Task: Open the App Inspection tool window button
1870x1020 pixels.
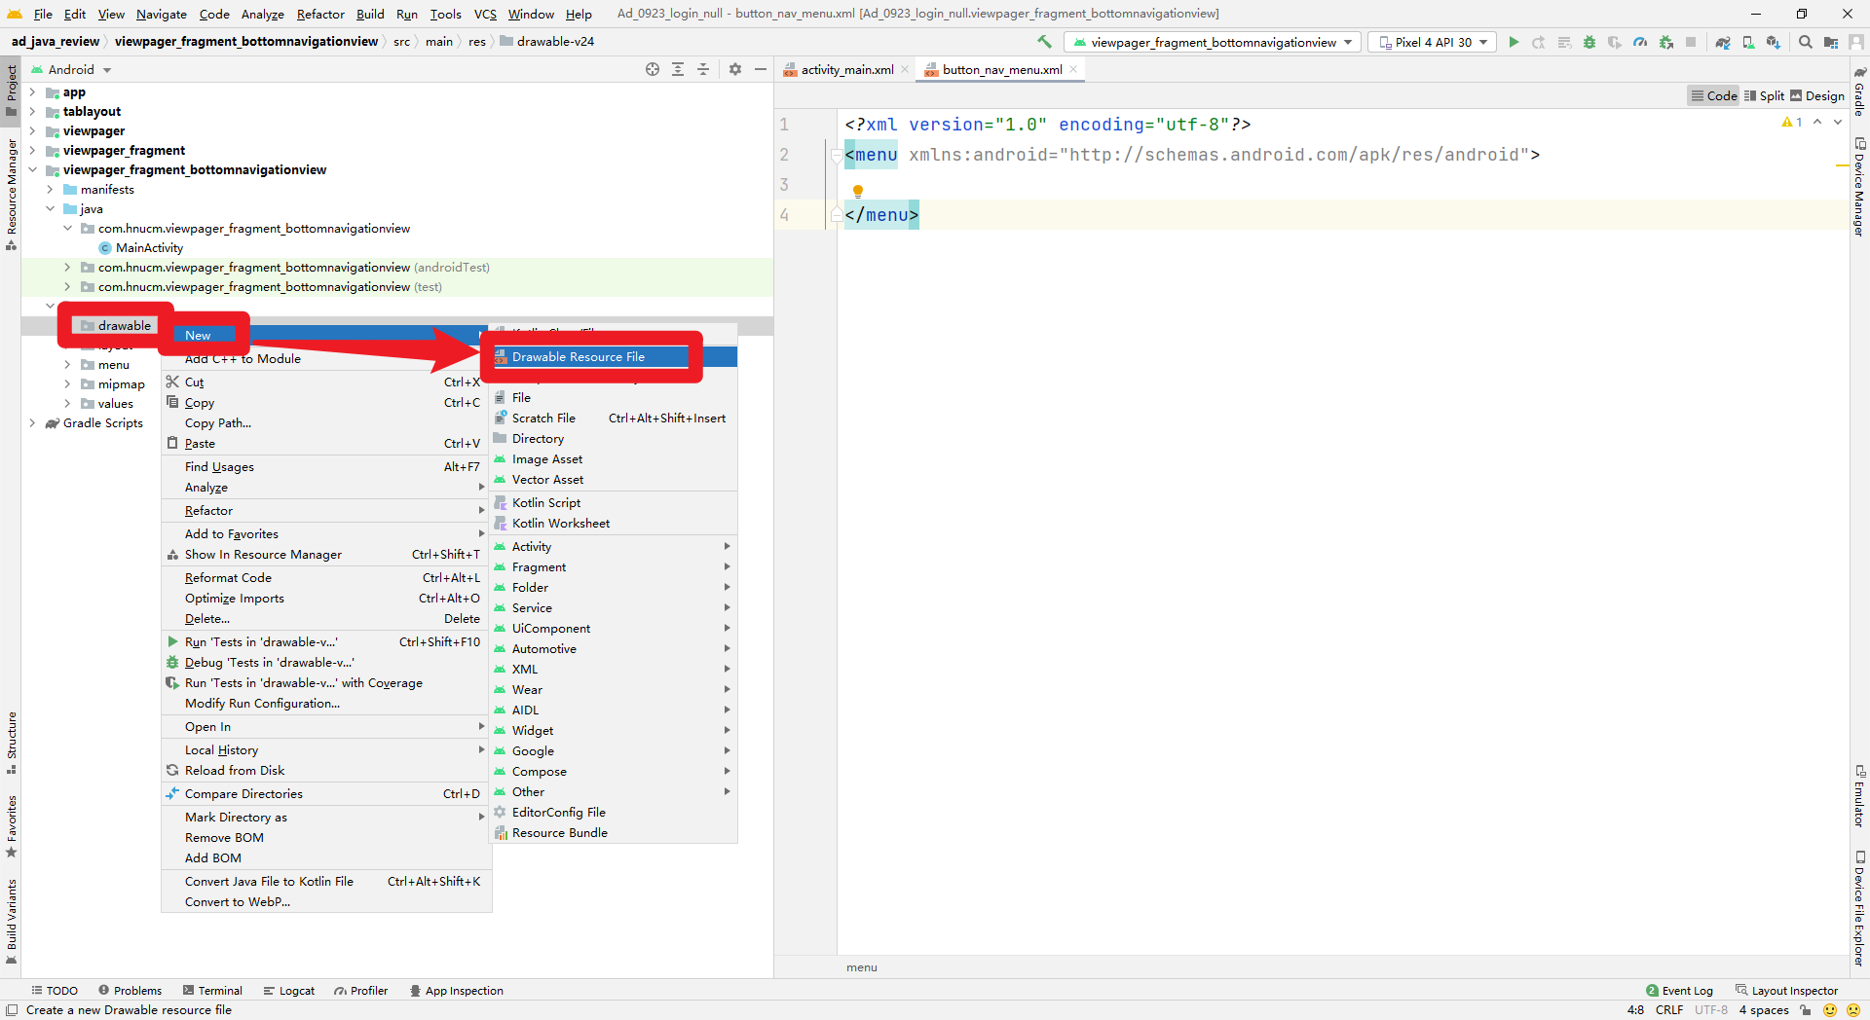Action: coord(457,991)
